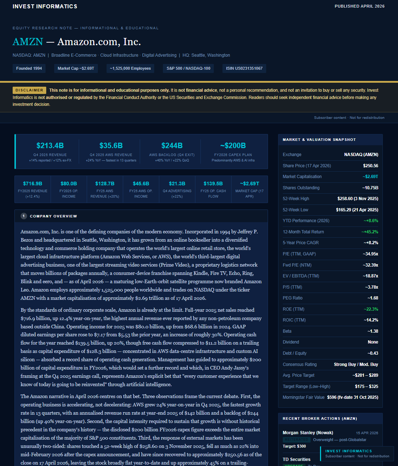
Task: Click the $80.0B FY2025 op. income tile
Action: coord(69,189)
